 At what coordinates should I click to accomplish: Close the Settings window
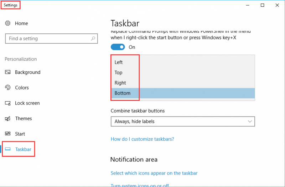coord(277,5)
